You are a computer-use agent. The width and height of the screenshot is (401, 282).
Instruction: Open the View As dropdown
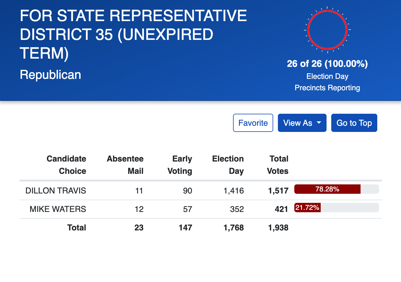click(302, 123)
